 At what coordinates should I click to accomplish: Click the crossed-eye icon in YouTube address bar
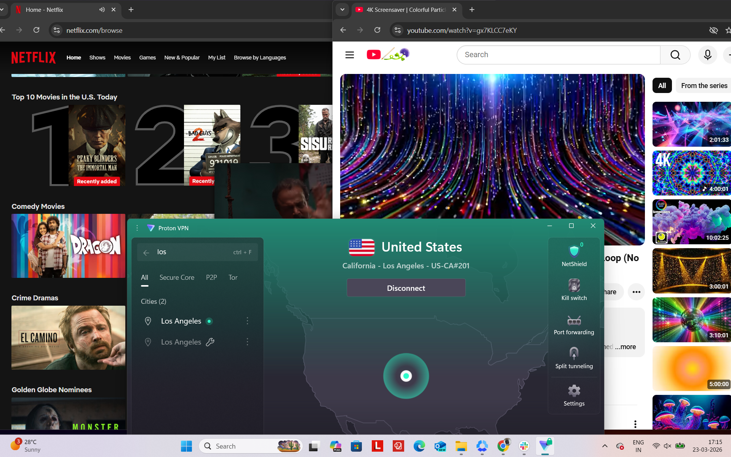click(x=713, y=30)
